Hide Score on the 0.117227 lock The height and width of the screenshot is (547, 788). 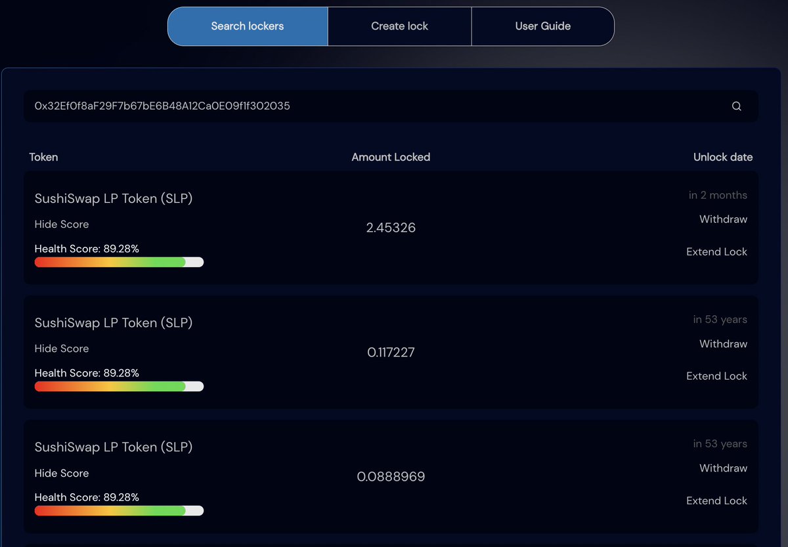pyautogui.click(x=62, y=349)
